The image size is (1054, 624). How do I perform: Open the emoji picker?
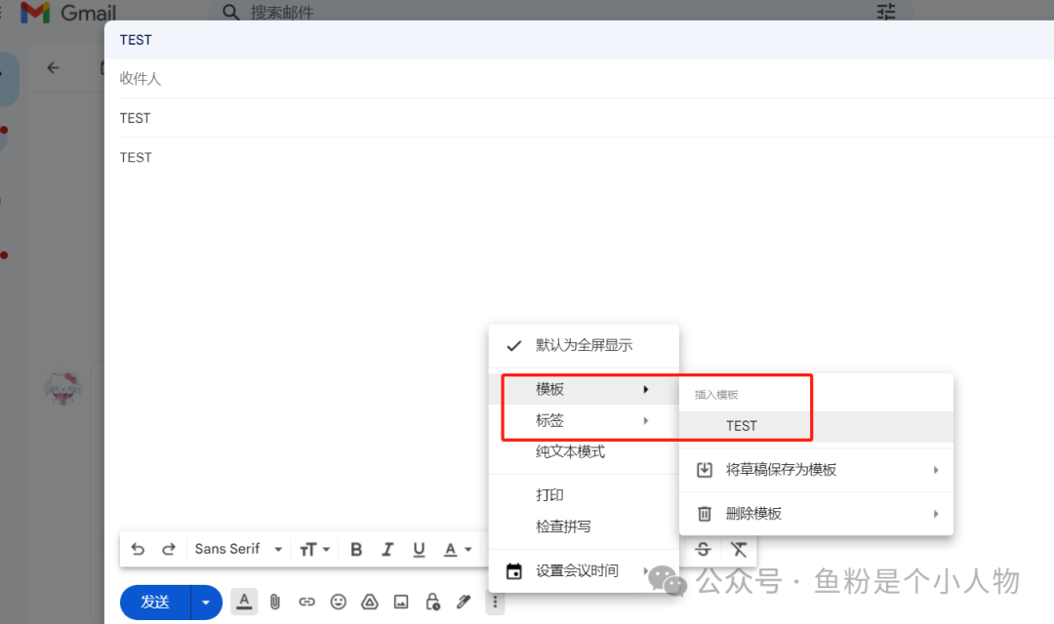pyautogui.click(x=338, y=602)
